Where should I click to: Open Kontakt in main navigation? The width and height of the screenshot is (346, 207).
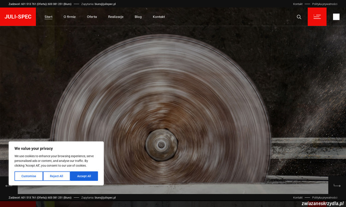[x=159, y=17]
